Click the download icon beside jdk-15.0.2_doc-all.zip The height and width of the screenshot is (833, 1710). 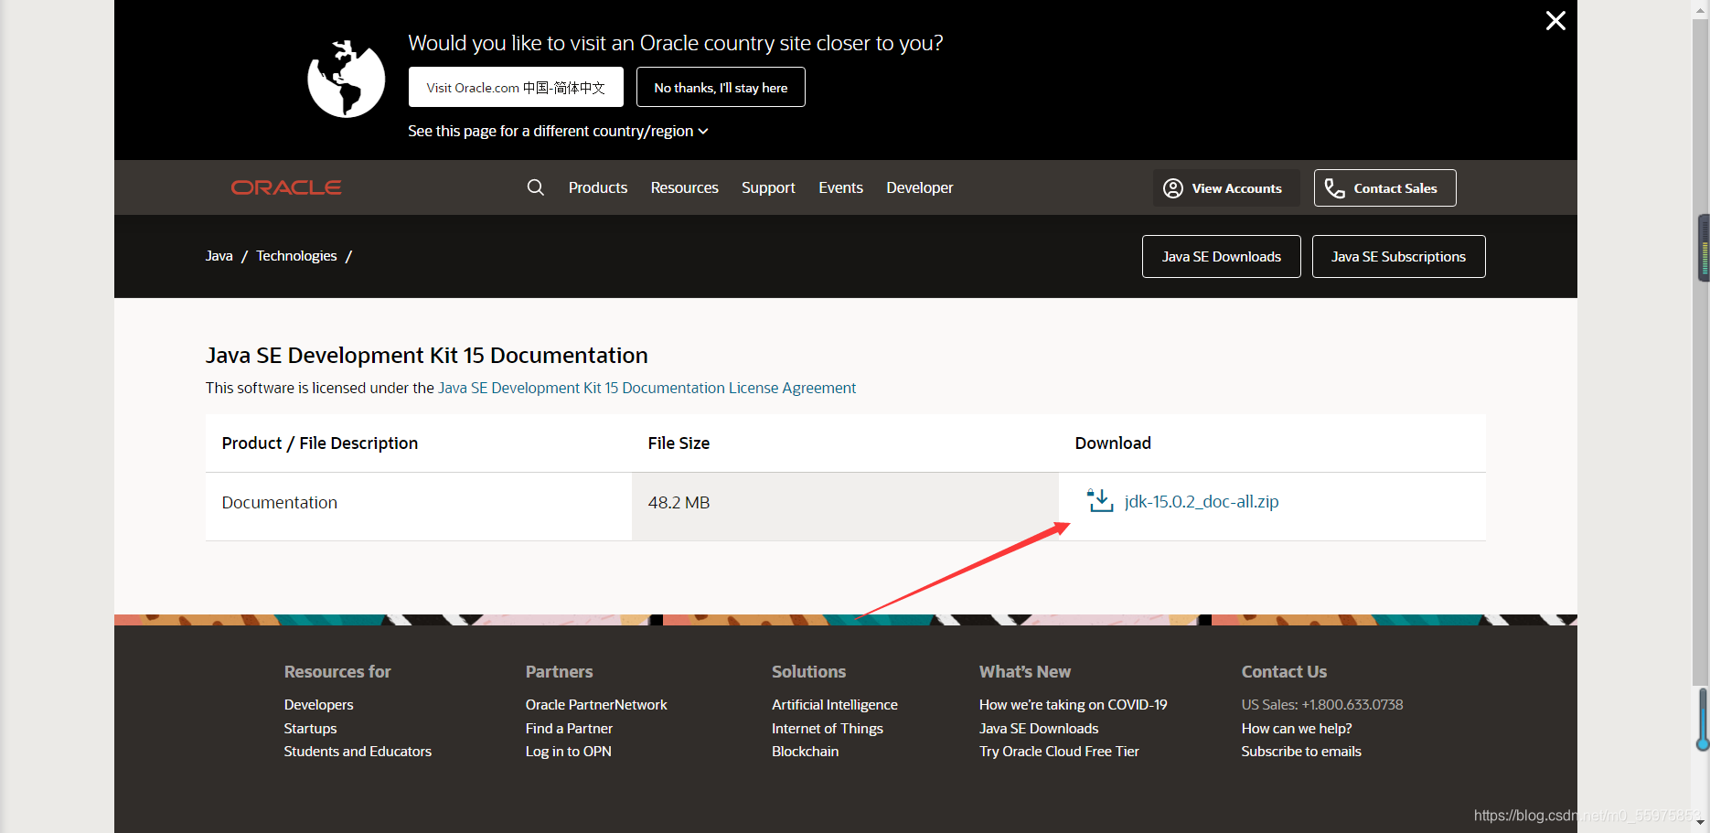click(x=1100, y=501)
